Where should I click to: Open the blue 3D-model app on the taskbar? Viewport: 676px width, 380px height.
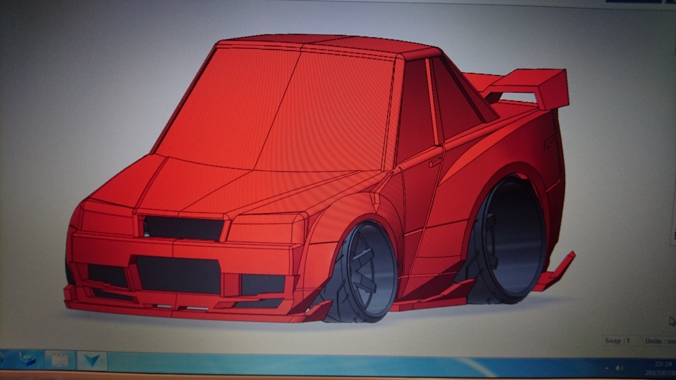28,360
